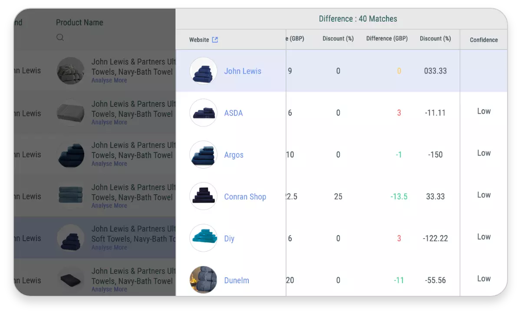Click the Website column header
521x315 pixels.
(x=199, y=40)
